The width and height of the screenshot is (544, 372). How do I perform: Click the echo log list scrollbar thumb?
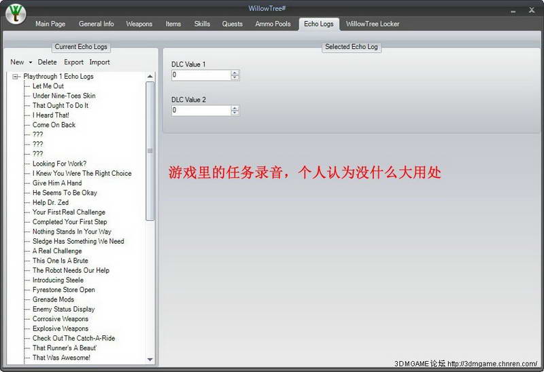[x=150, y=151]
